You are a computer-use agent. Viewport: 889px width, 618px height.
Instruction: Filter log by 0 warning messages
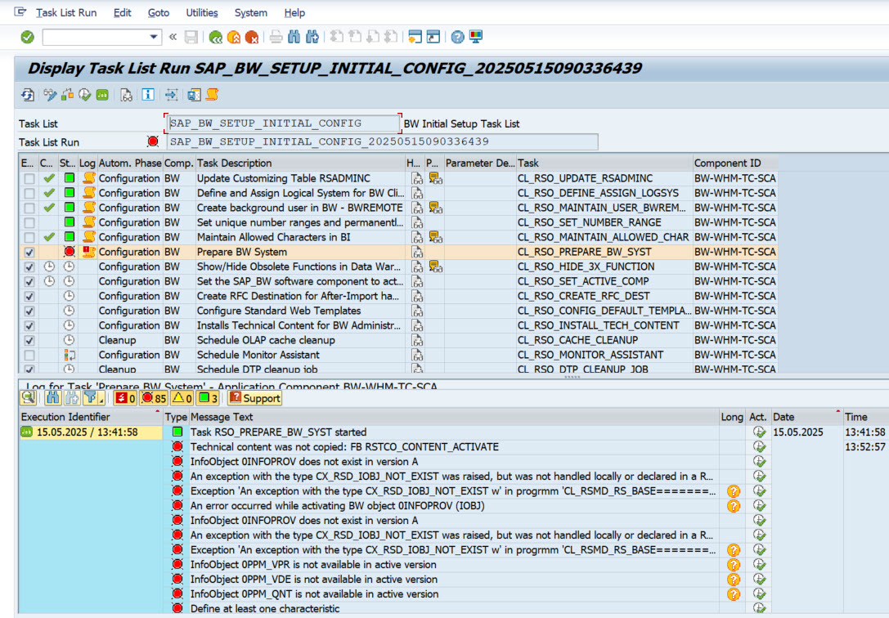click(182, 398)
